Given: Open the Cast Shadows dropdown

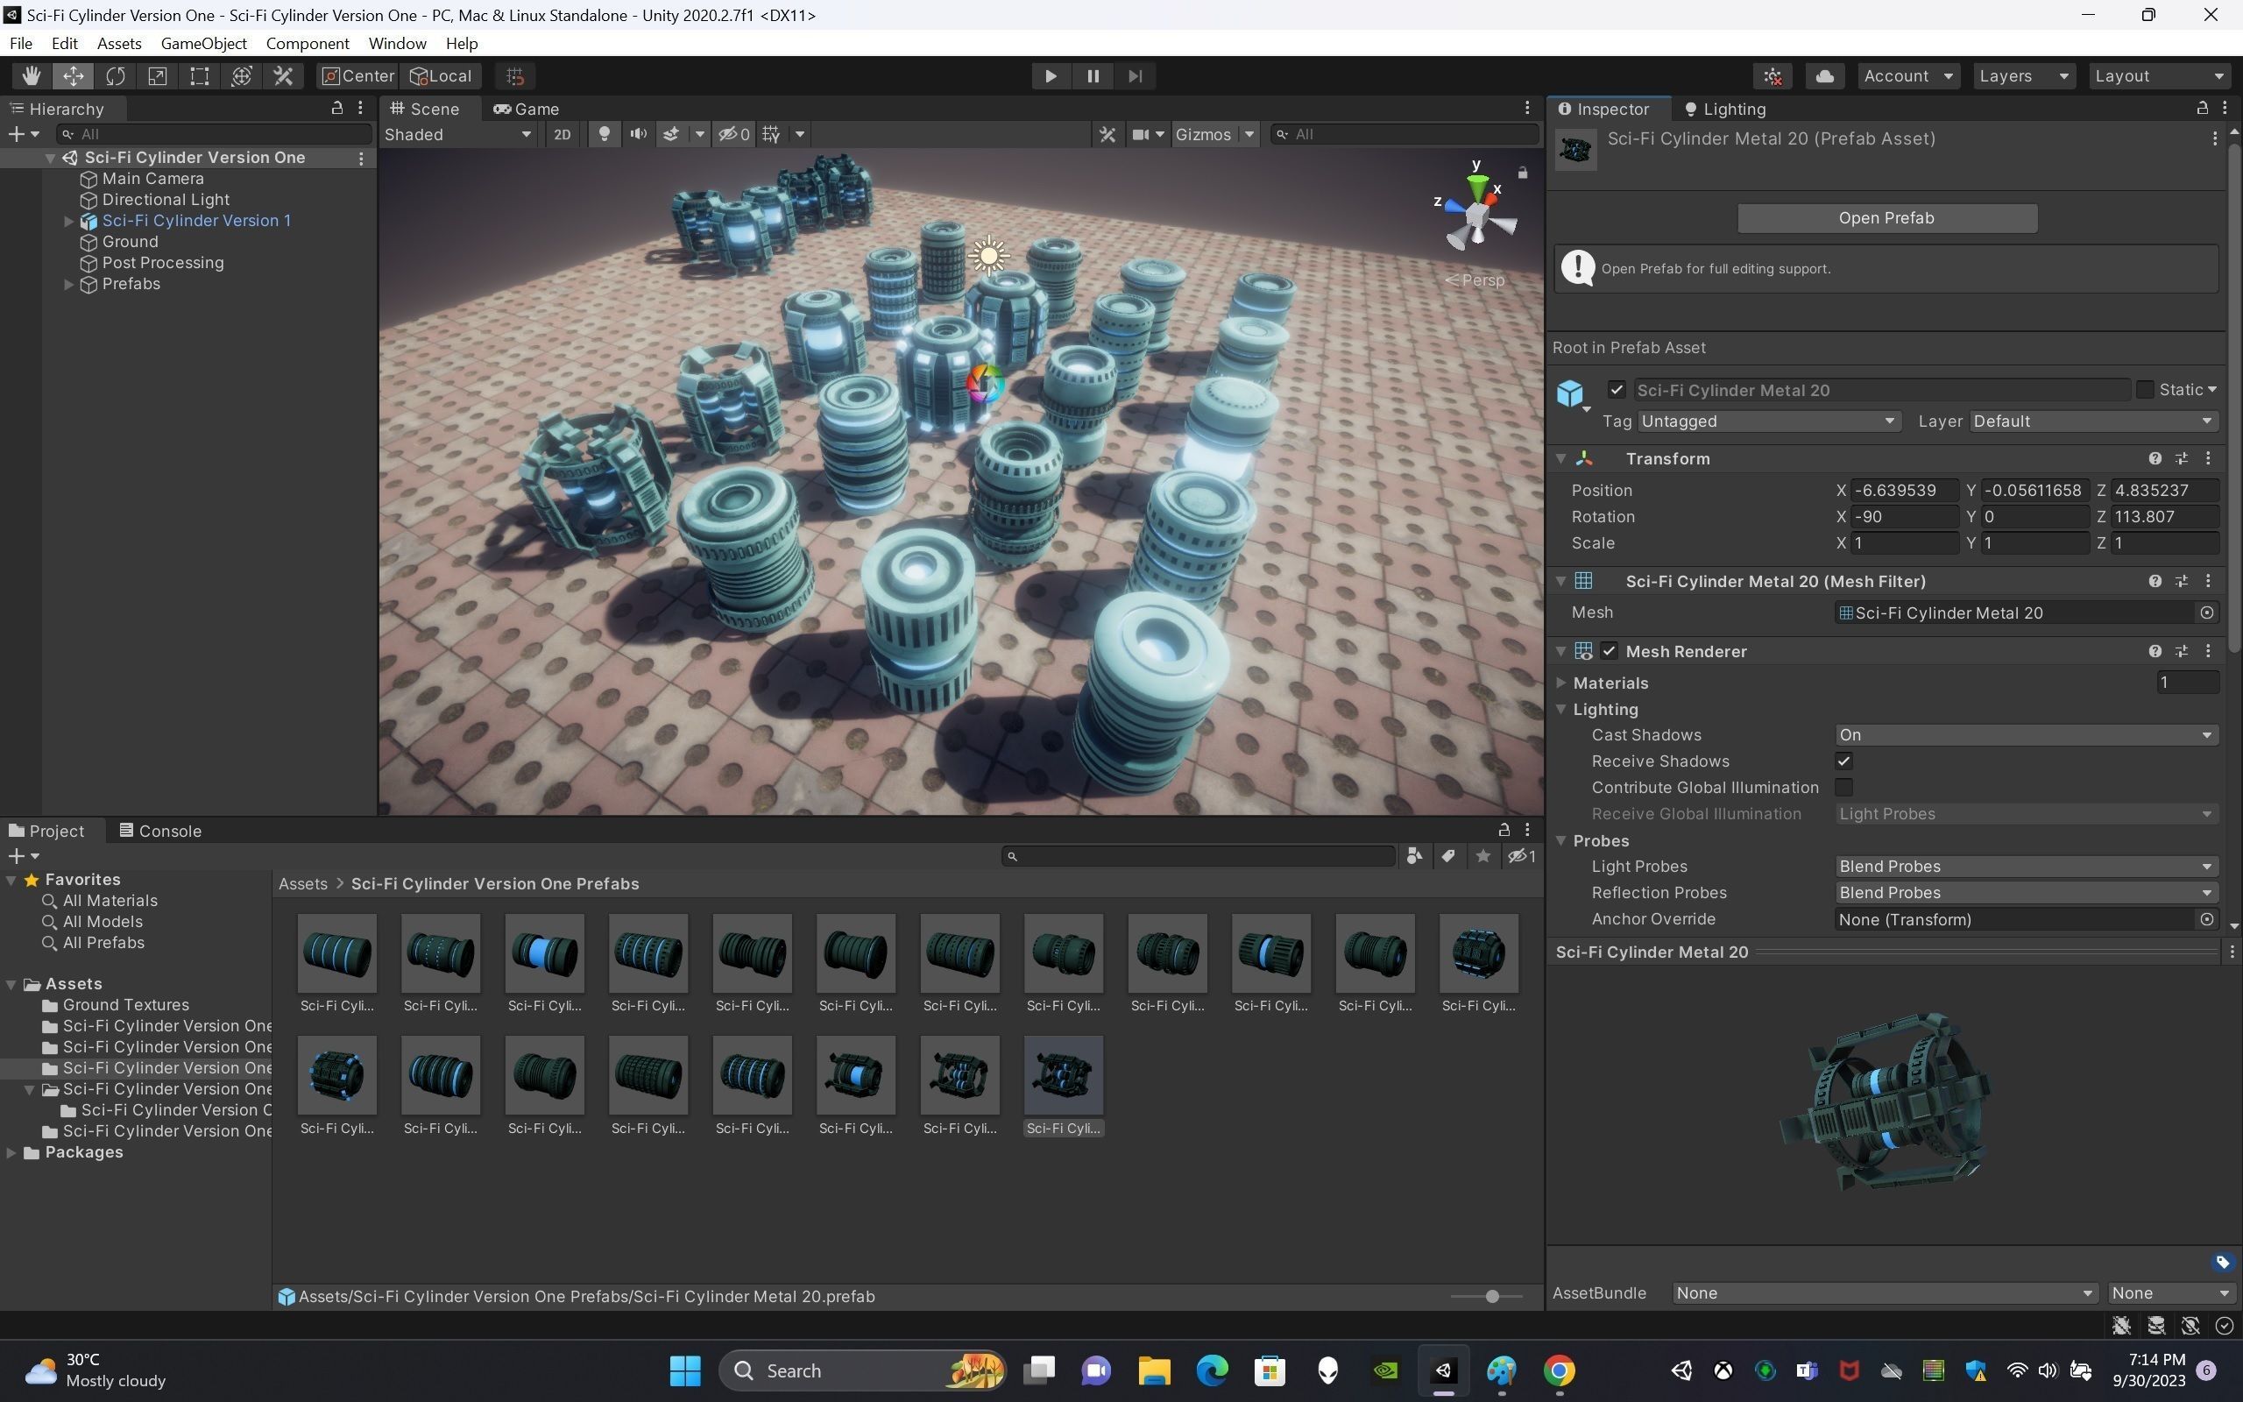Looking at the screenshot, I should pyautogui.click(x=2025, y=735).
